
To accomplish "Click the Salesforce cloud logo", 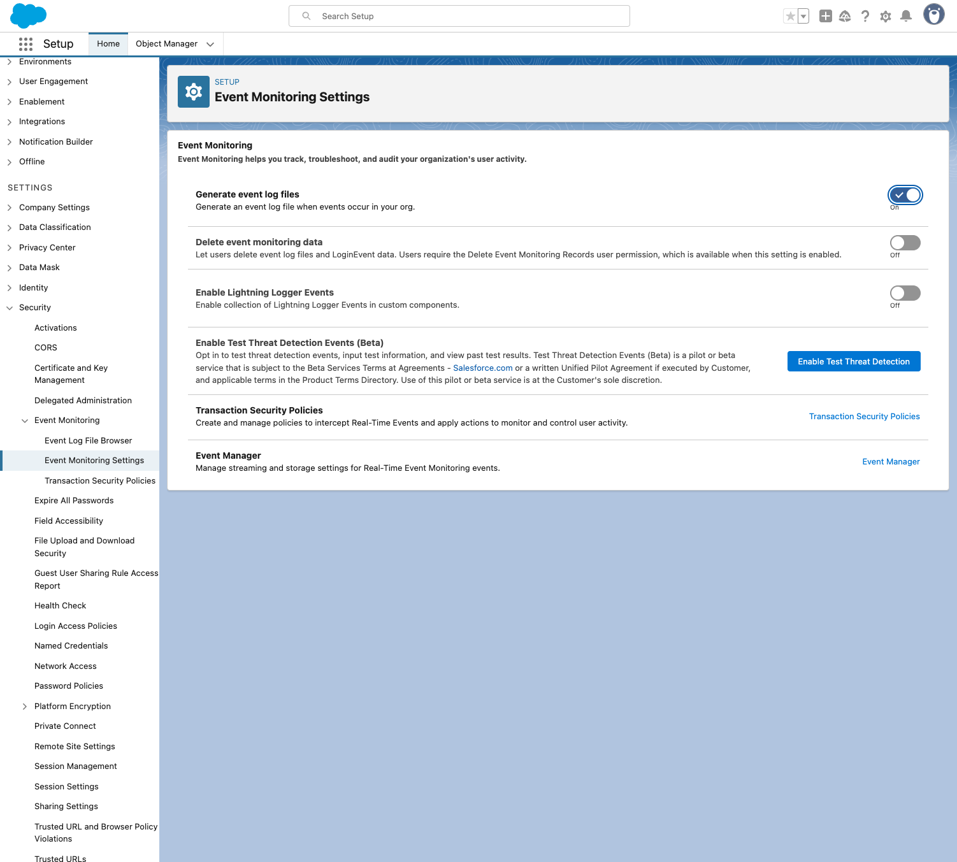I will (29, 16).
